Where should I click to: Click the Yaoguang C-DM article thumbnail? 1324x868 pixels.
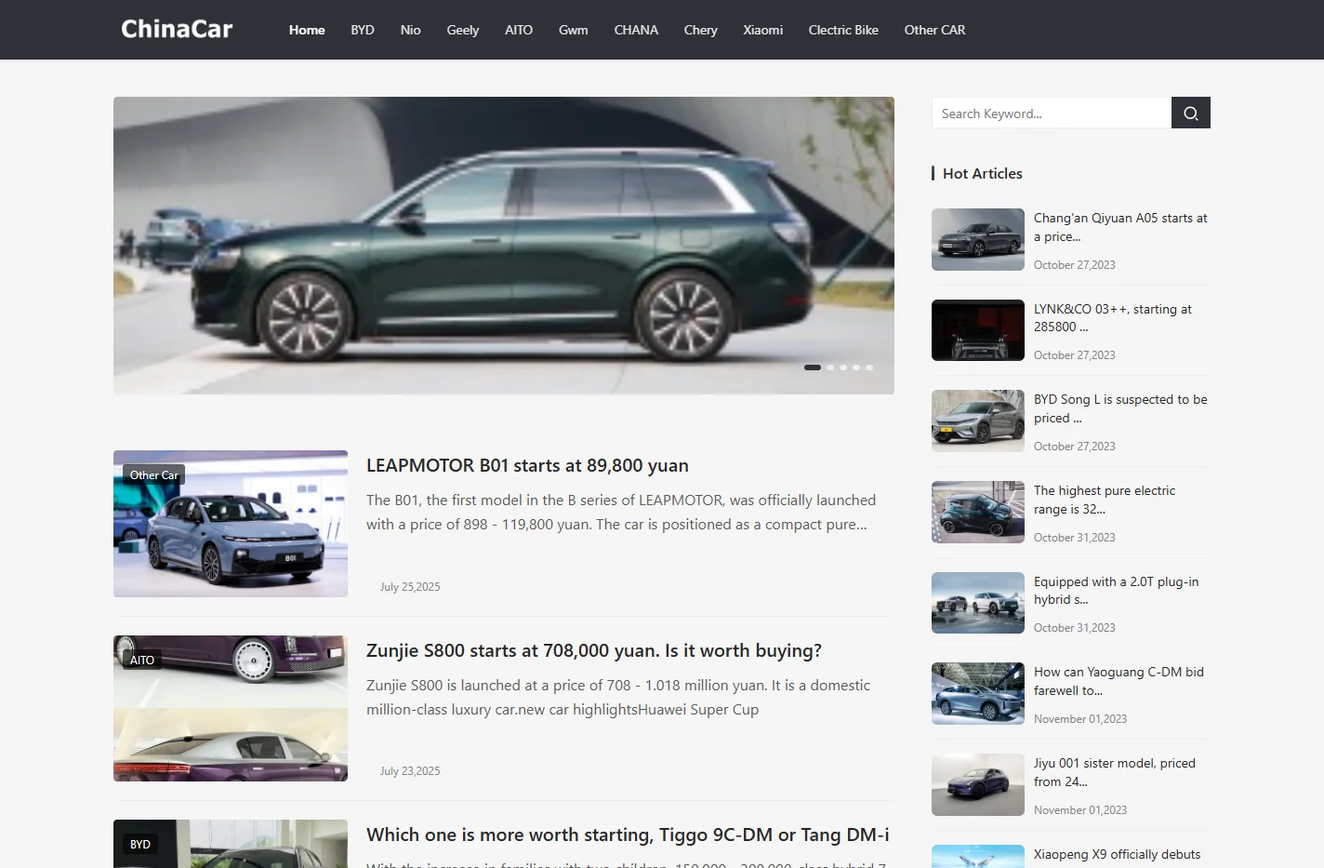tap(978, 693)
